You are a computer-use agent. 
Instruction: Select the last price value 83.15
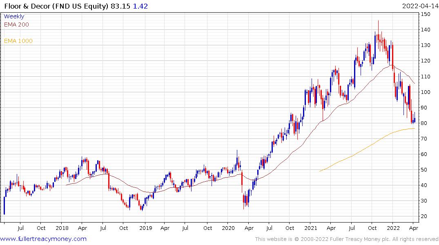coord(120,6)
